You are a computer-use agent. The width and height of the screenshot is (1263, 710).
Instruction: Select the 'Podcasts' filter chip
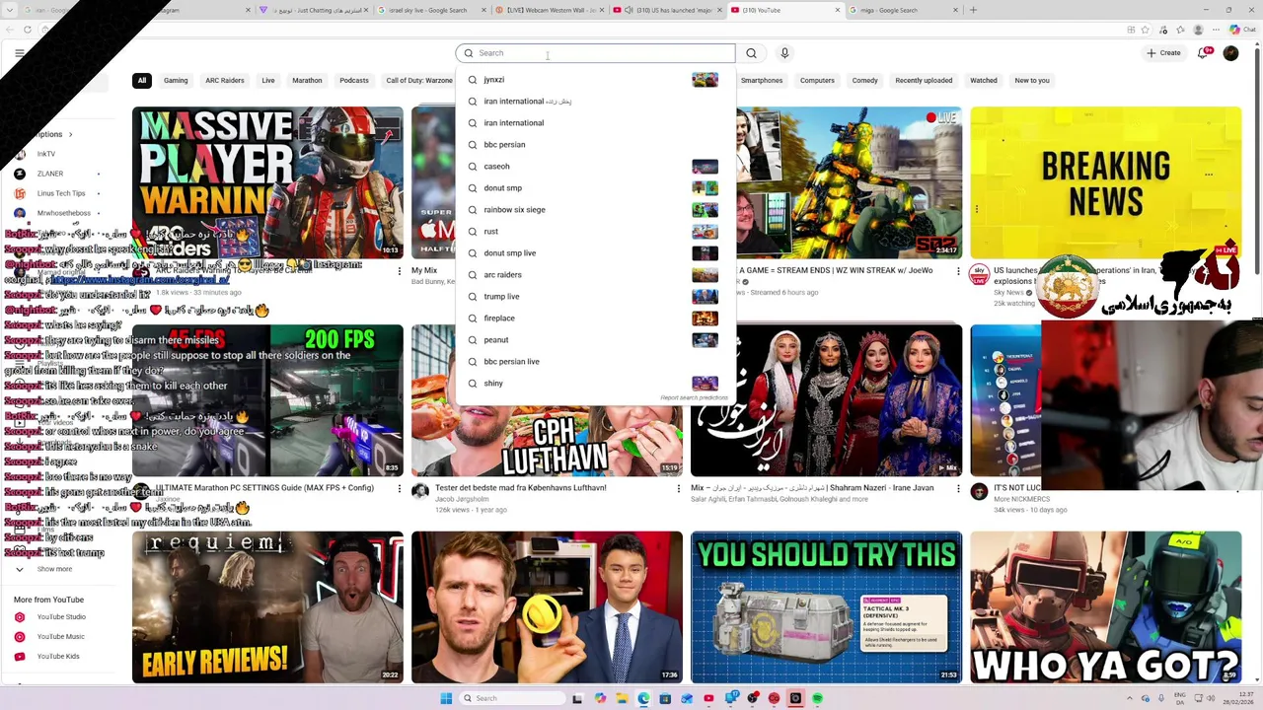click(354, 81)
